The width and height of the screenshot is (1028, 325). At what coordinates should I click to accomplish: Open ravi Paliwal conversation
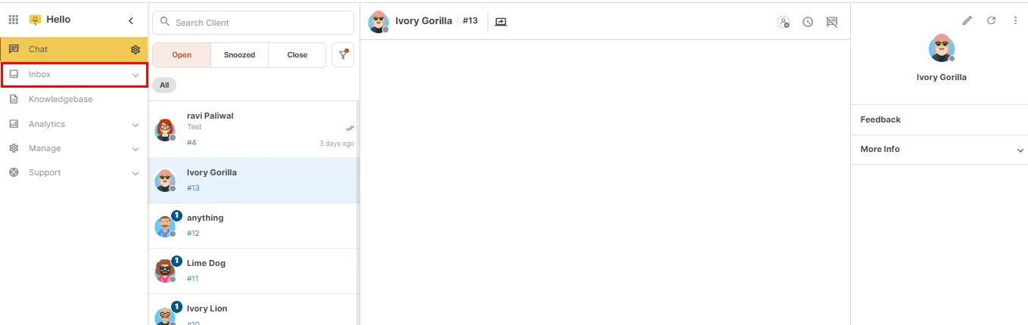(x=252, y=129)
